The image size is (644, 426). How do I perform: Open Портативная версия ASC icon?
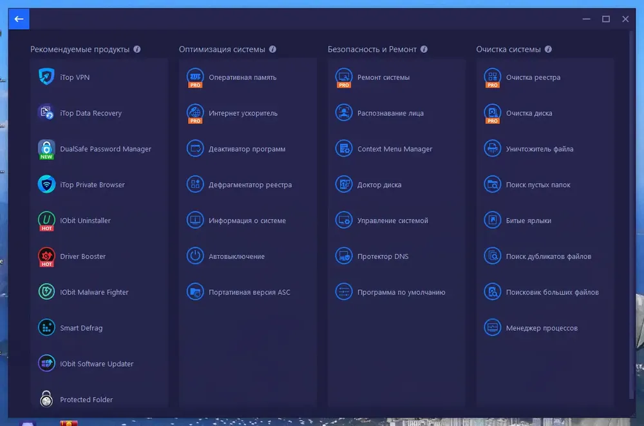pos(195,291)
